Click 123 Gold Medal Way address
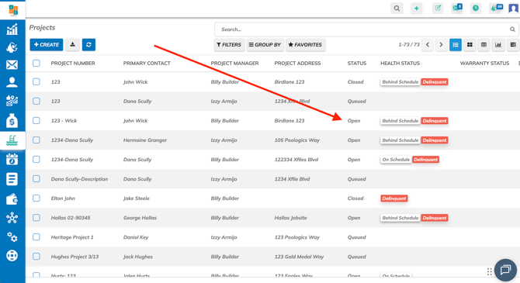The width and height of the screenshot is (520, 283). (299, 257)
